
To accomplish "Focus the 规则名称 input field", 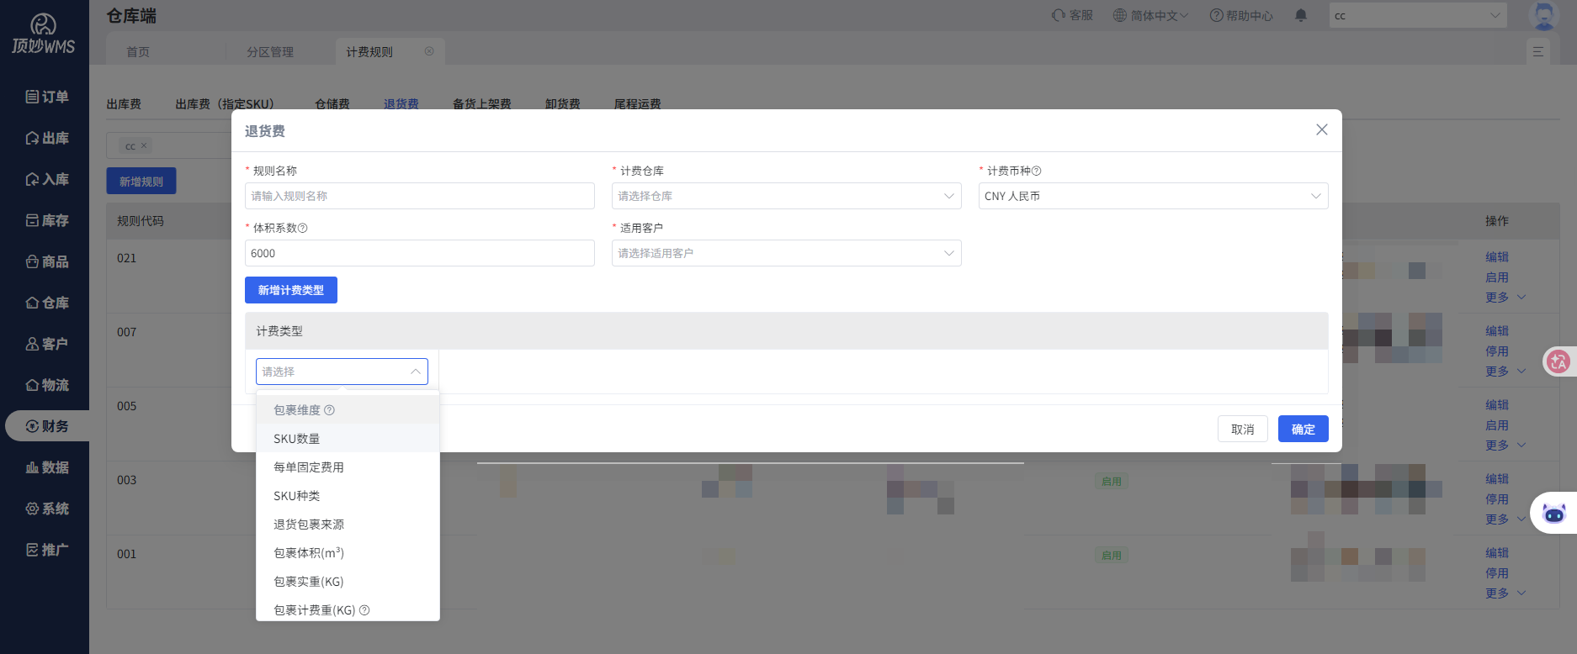I will click(x=419, y=196).
